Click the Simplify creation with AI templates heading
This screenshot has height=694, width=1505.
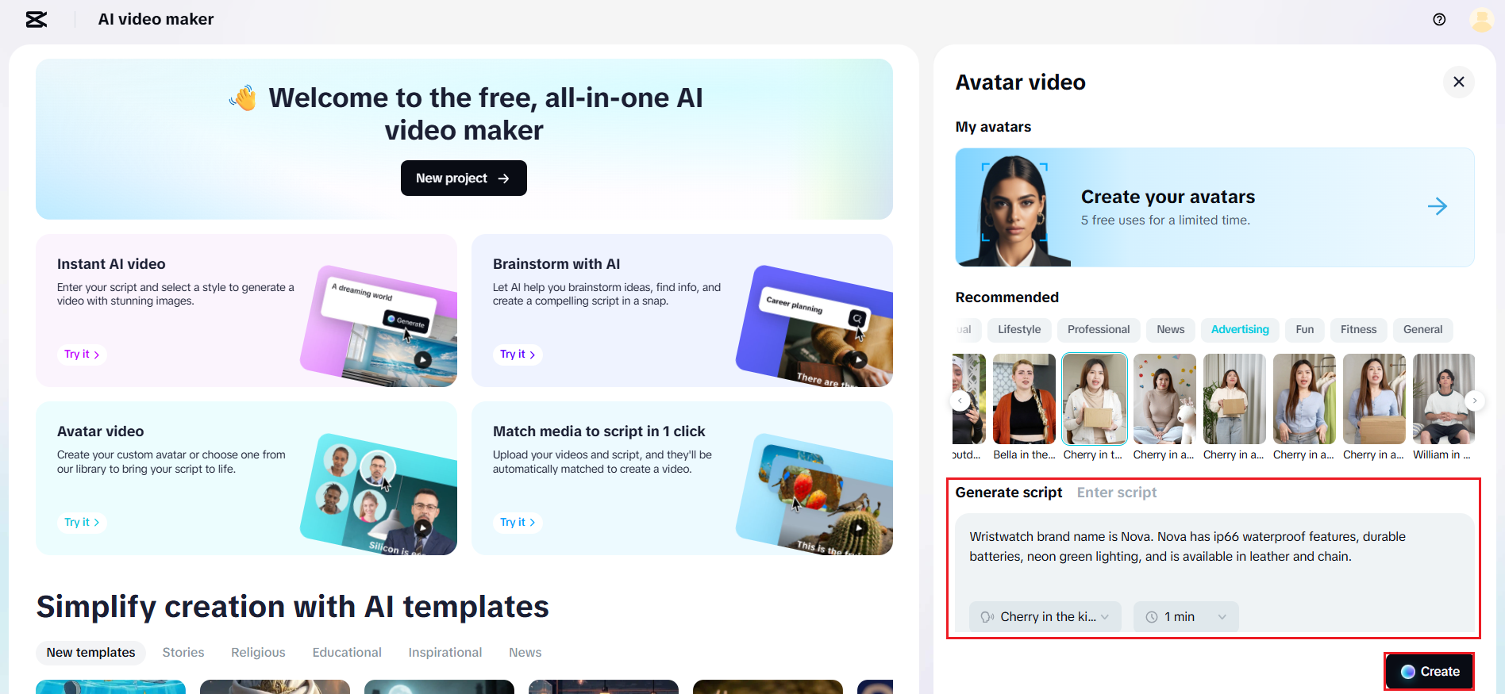[x=293, y=607]
